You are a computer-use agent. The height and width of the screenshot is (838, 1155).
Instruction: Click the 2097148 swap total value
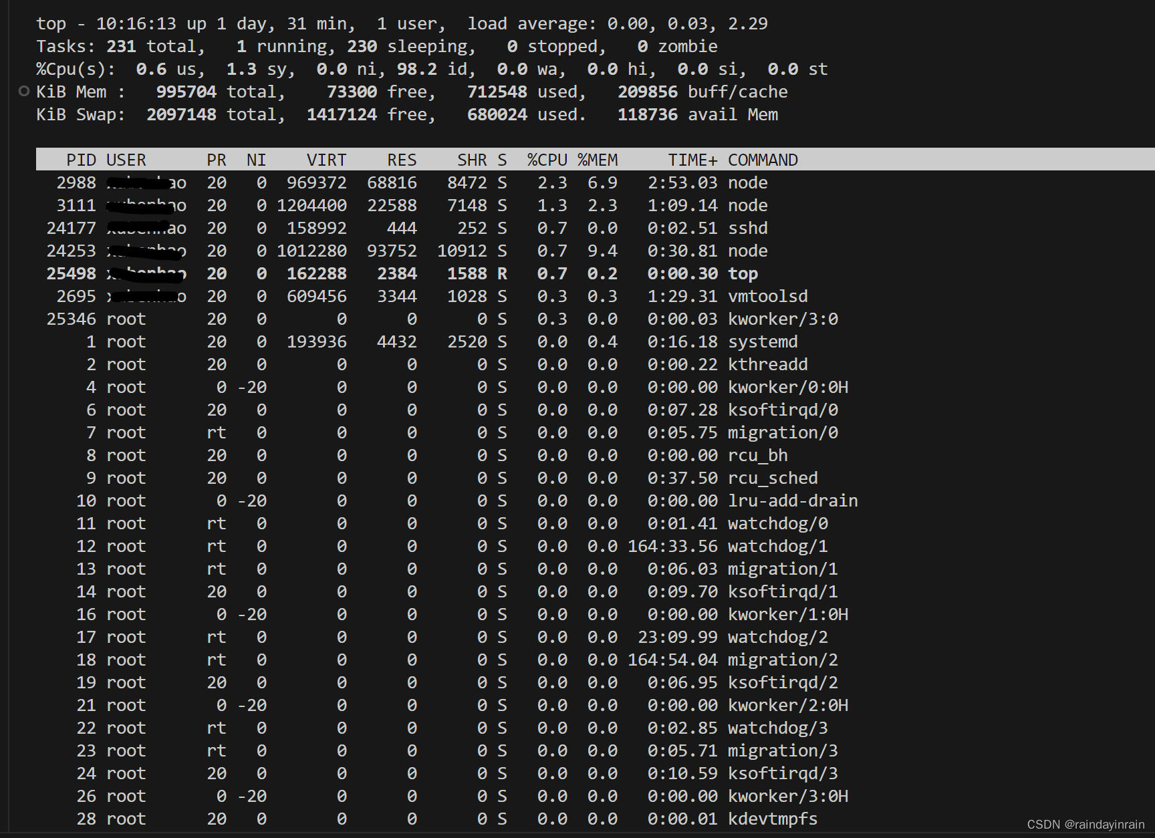pyautogui.click(x=181, y=115)
